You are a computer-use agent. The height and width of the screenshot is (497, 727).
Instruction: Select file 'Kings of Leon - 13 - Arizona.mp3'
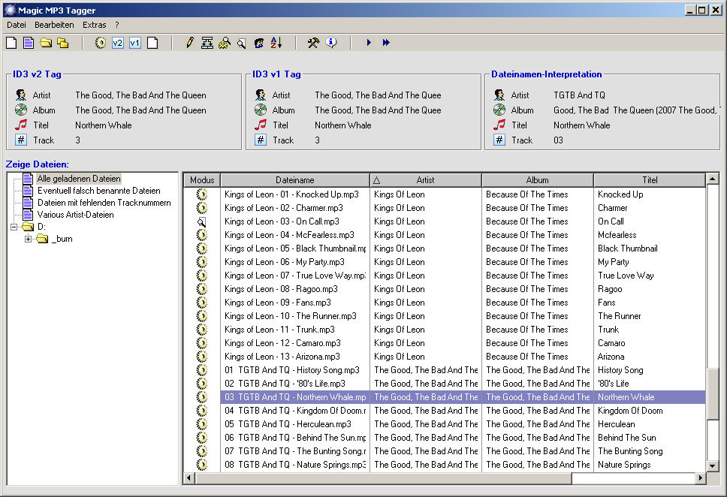point(282,357)
